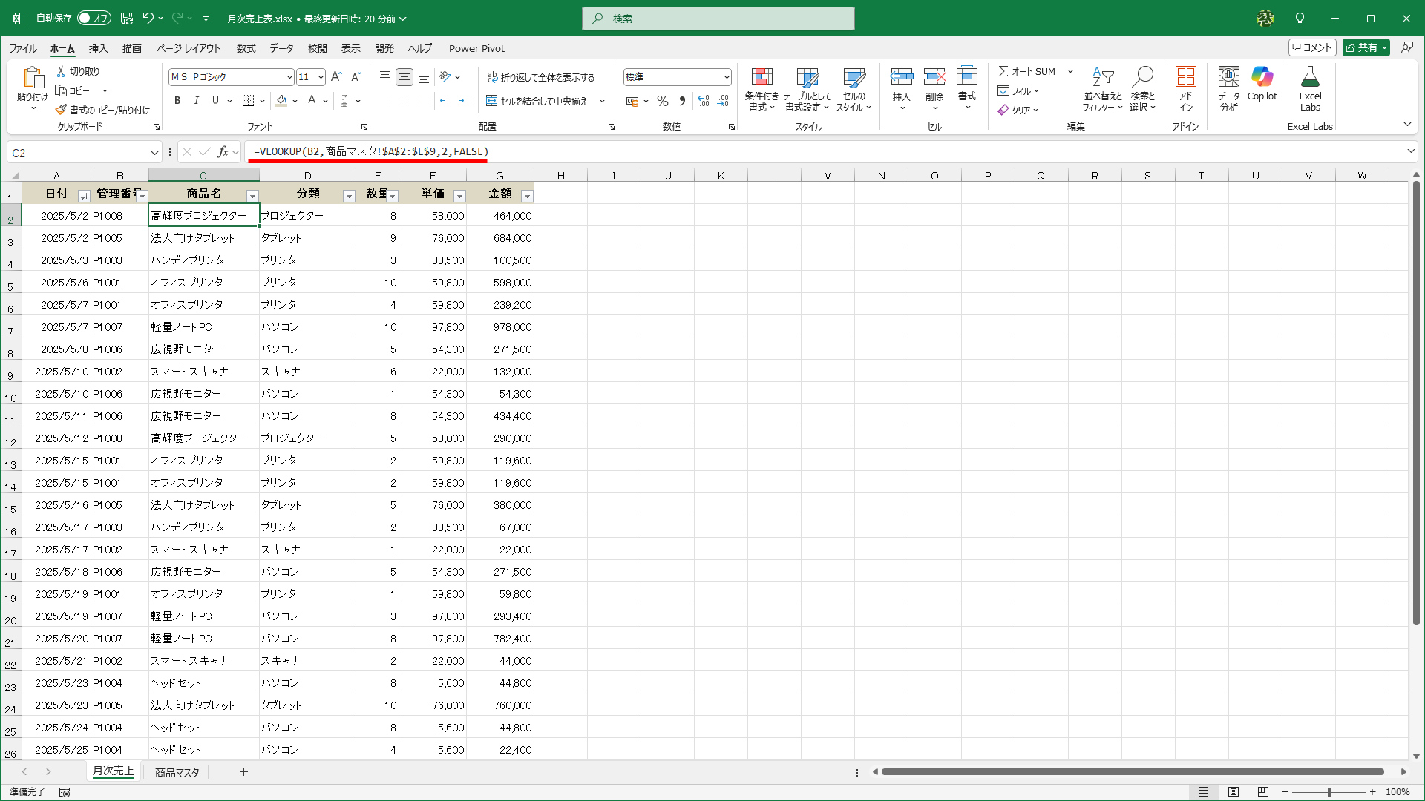Screen dimensions: 1425x801
Task: Click the 共有 share button
Action: [1362, 47]
